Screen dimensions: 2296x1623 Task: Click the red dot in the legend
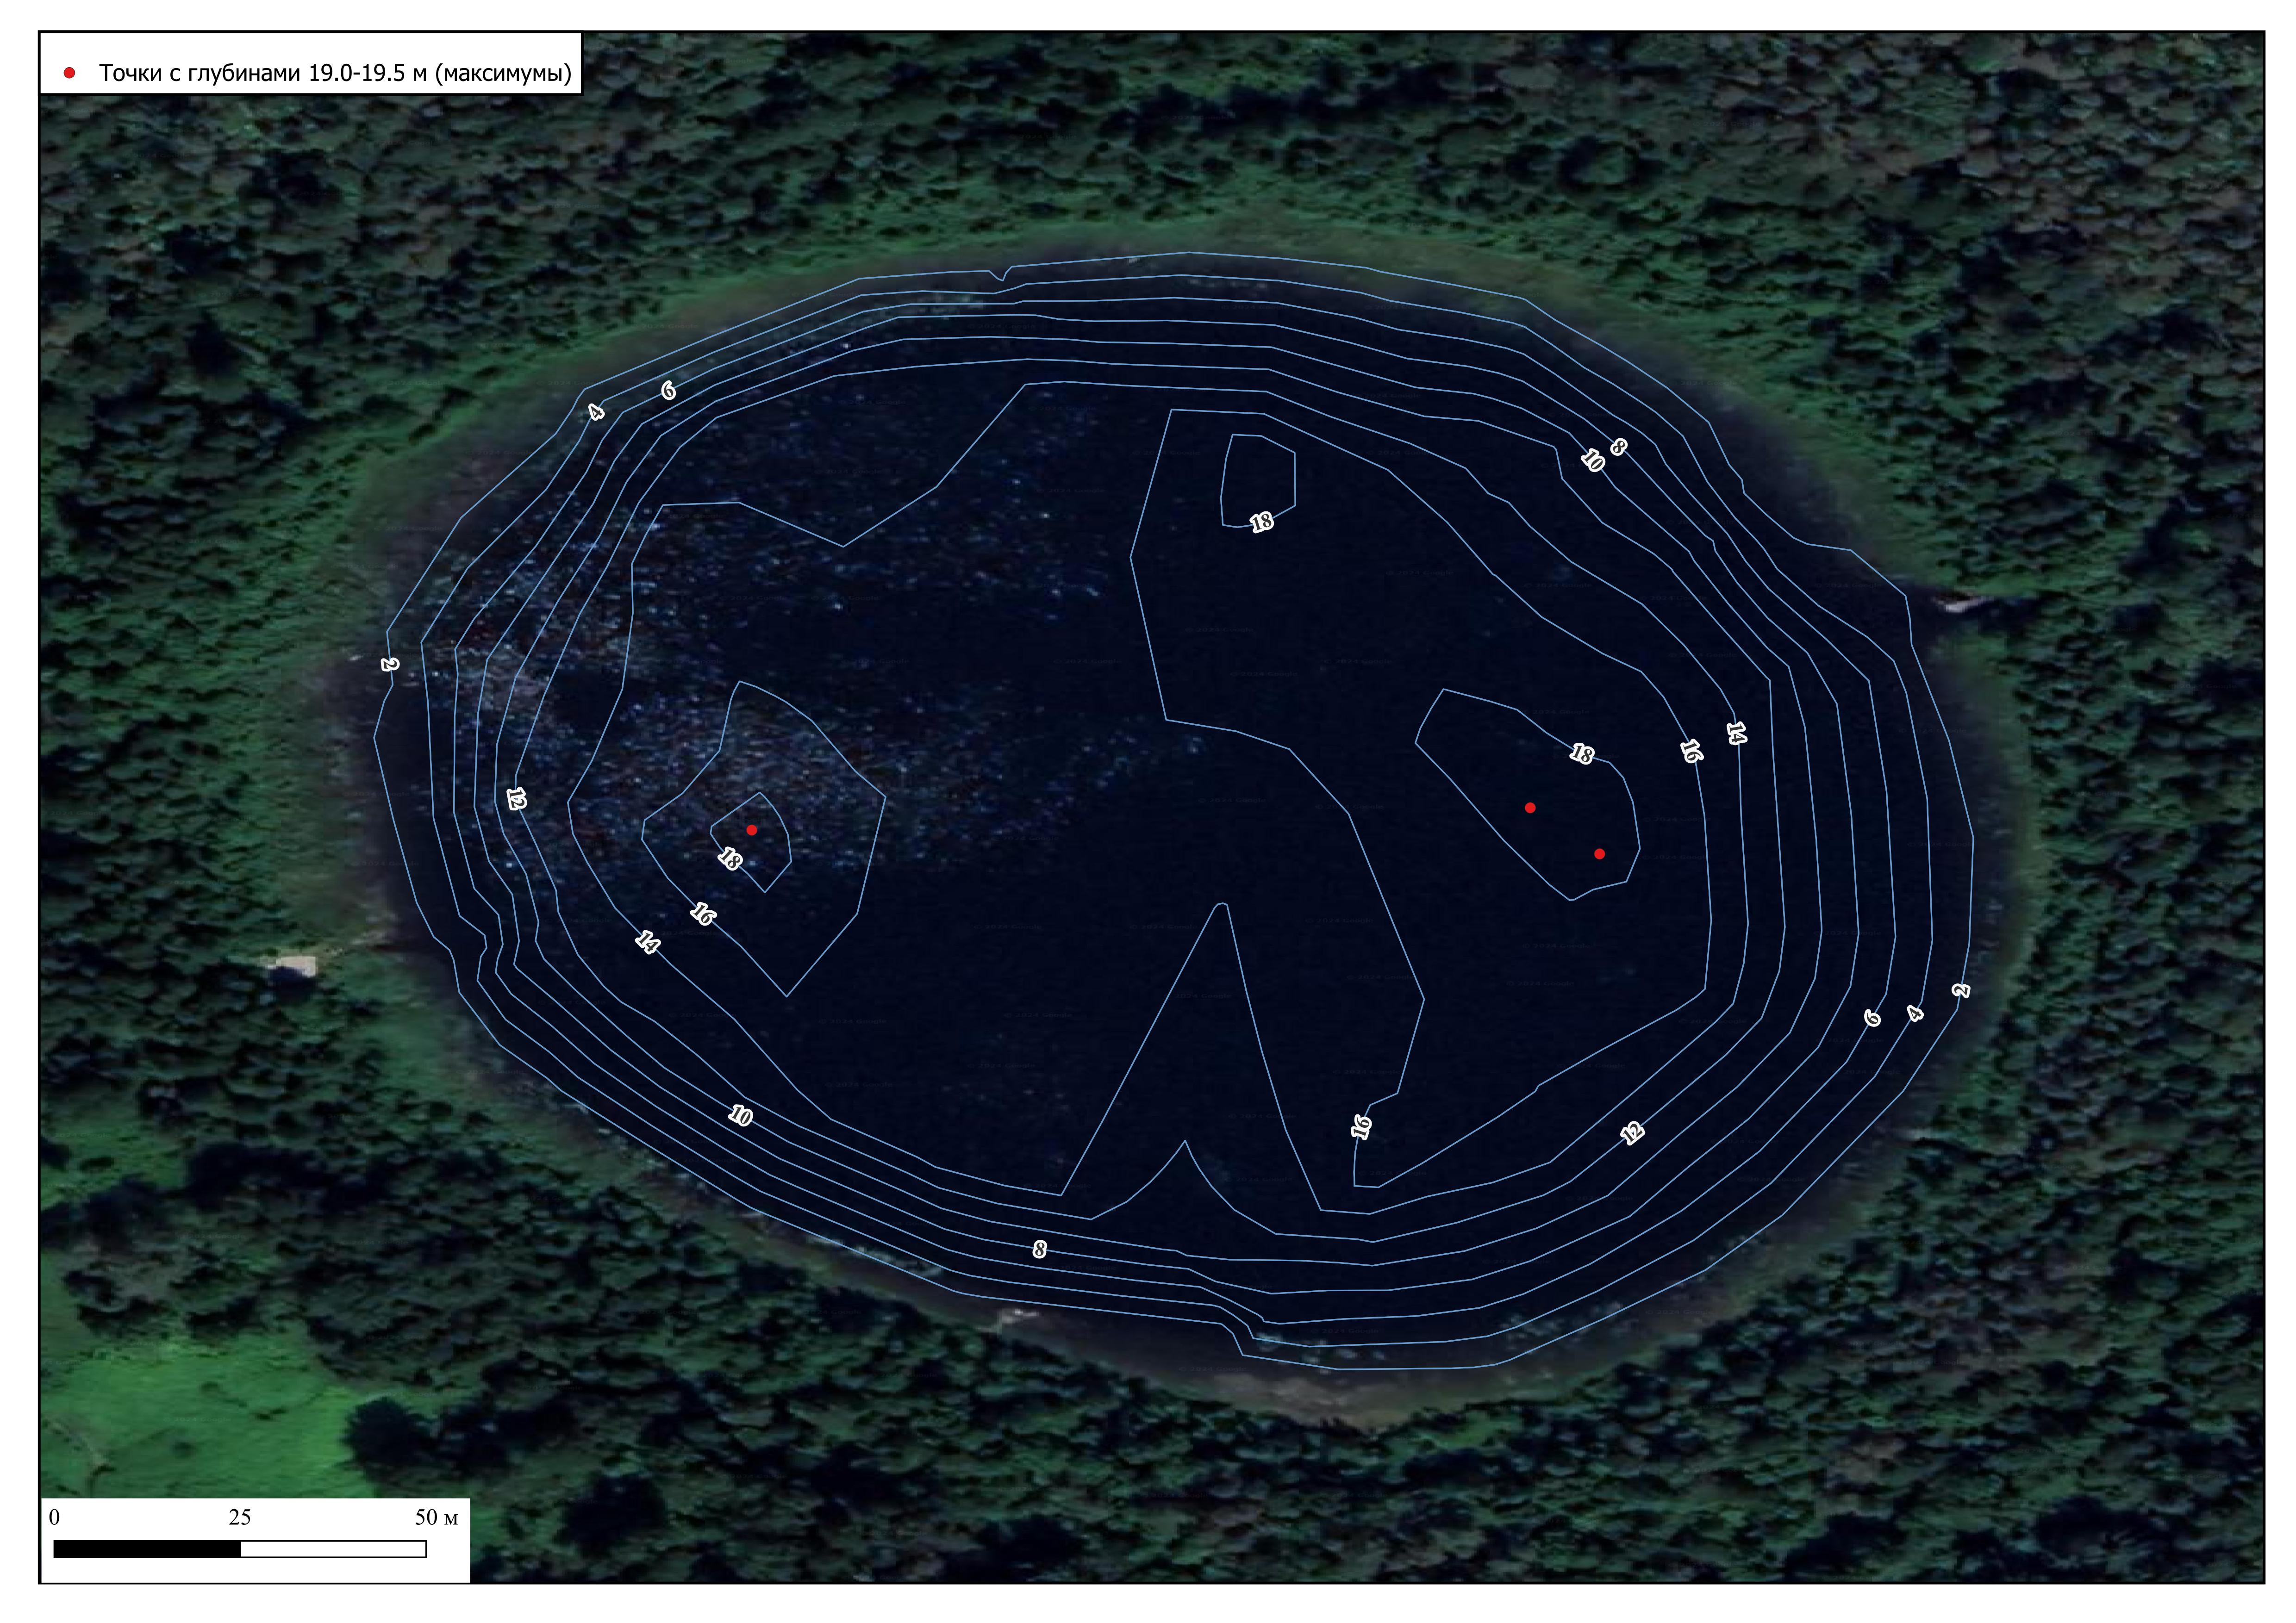(x=69, y=73)
